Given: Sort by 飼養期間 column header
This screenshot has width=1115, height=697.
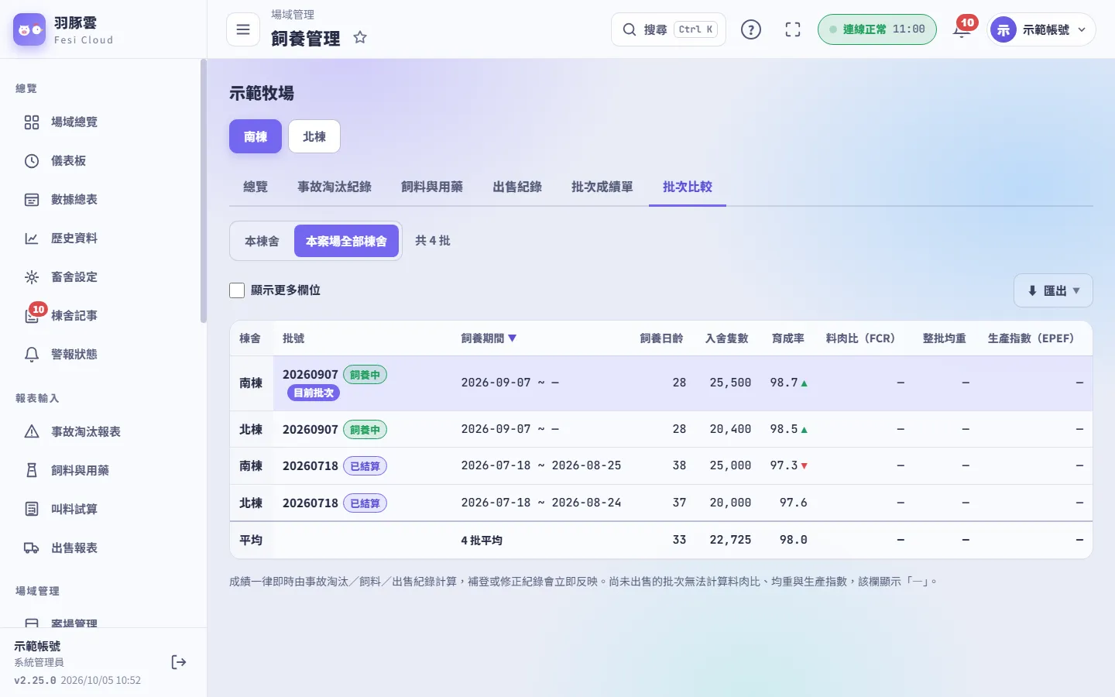Looking at the screenshot, I should 489,338.
